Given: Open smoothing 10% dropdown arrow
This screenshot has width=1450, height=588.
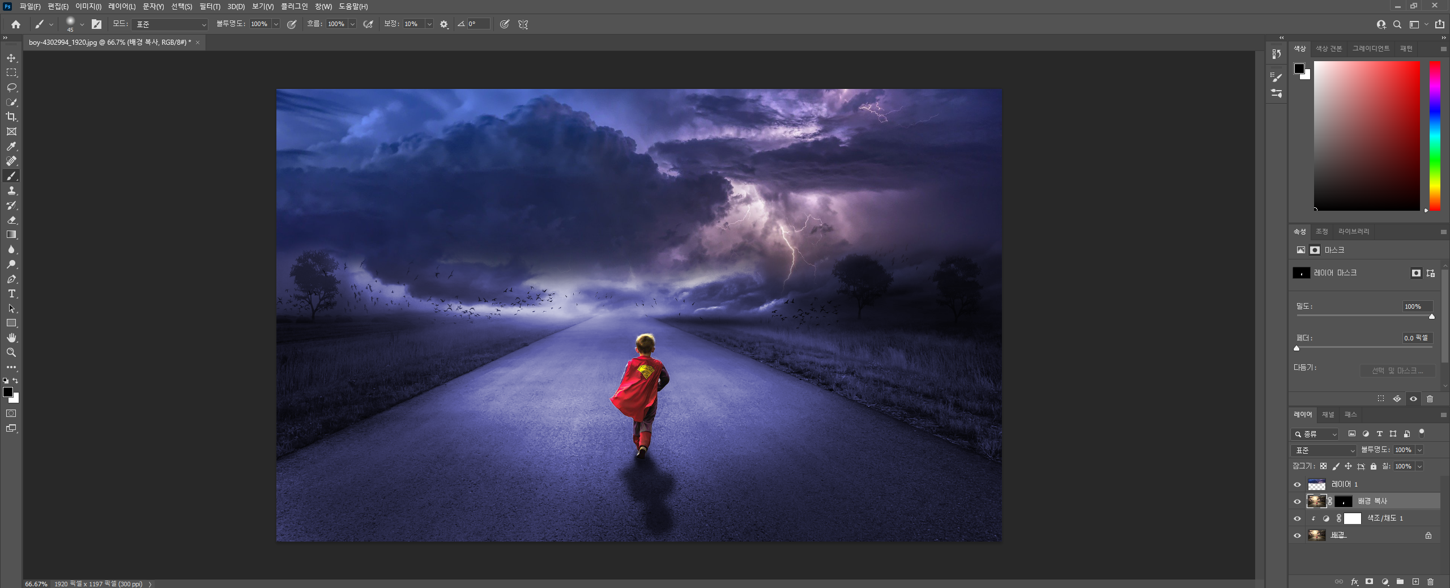Looking at the screenshot, I should [x=429, y=24].
